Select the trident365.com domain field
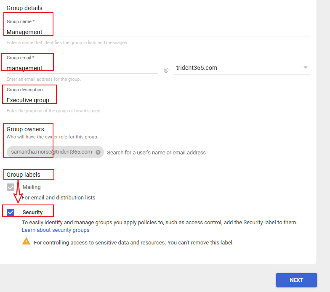This screenshot has width=330, height=292. pos(236,68)
